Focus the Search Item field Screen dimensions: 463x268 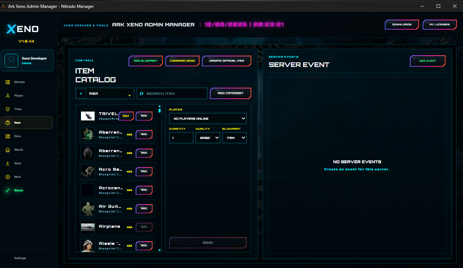172,94
